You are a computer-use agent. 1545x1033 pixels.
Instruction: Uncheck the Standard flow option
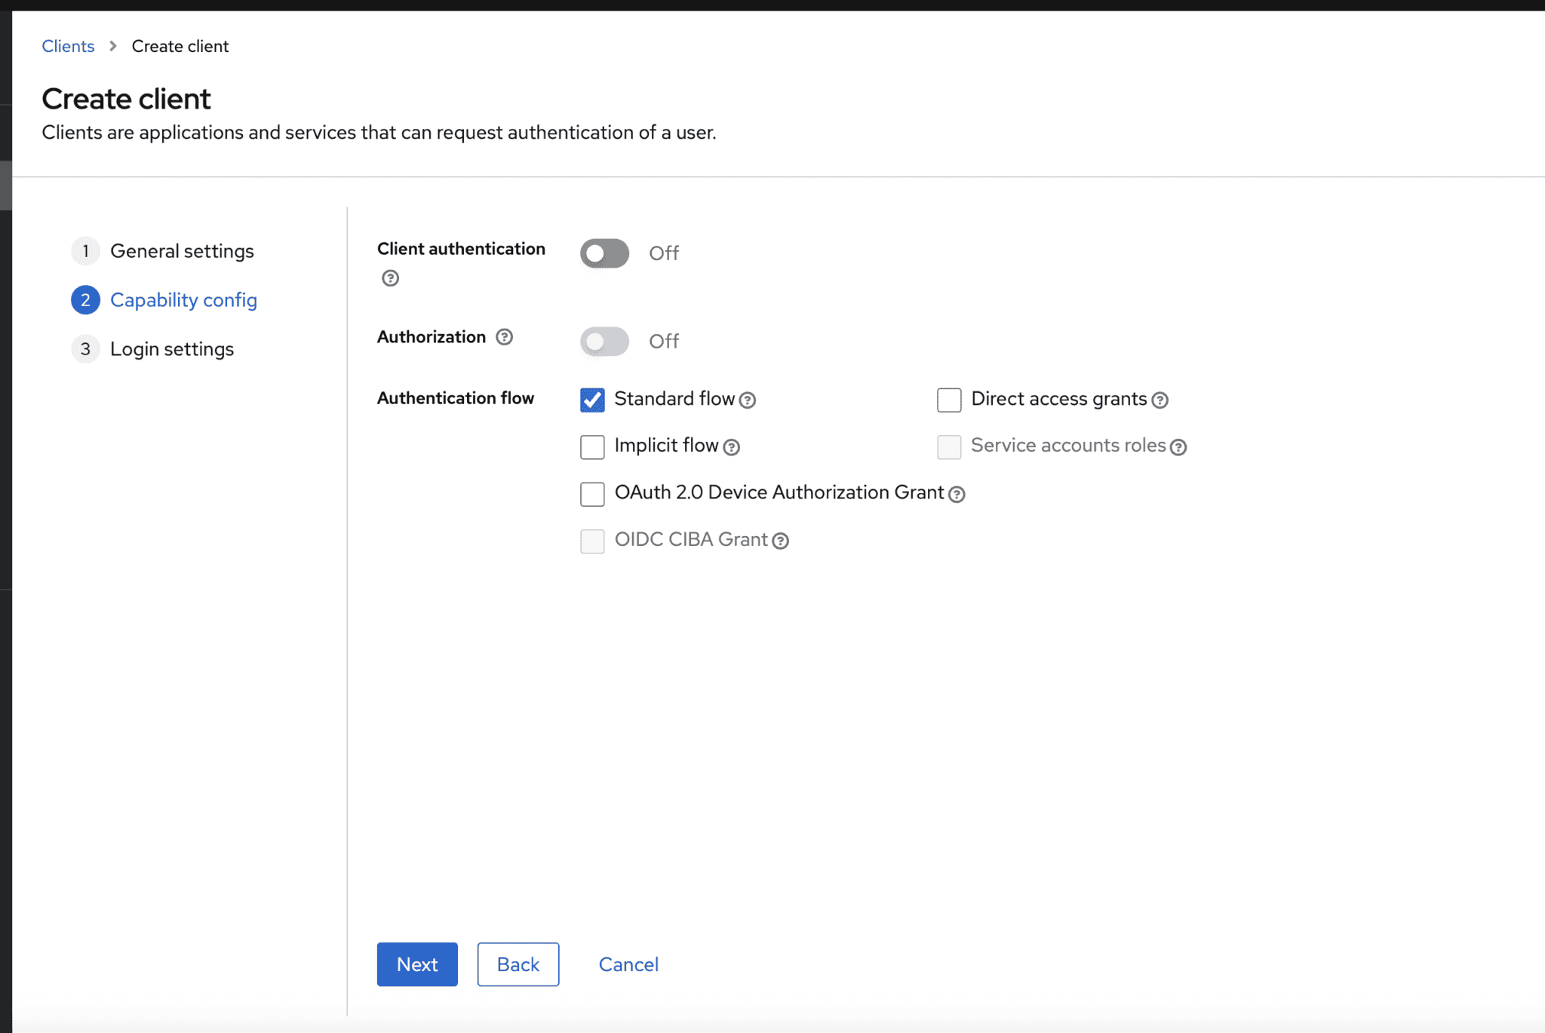pos(592,400)
